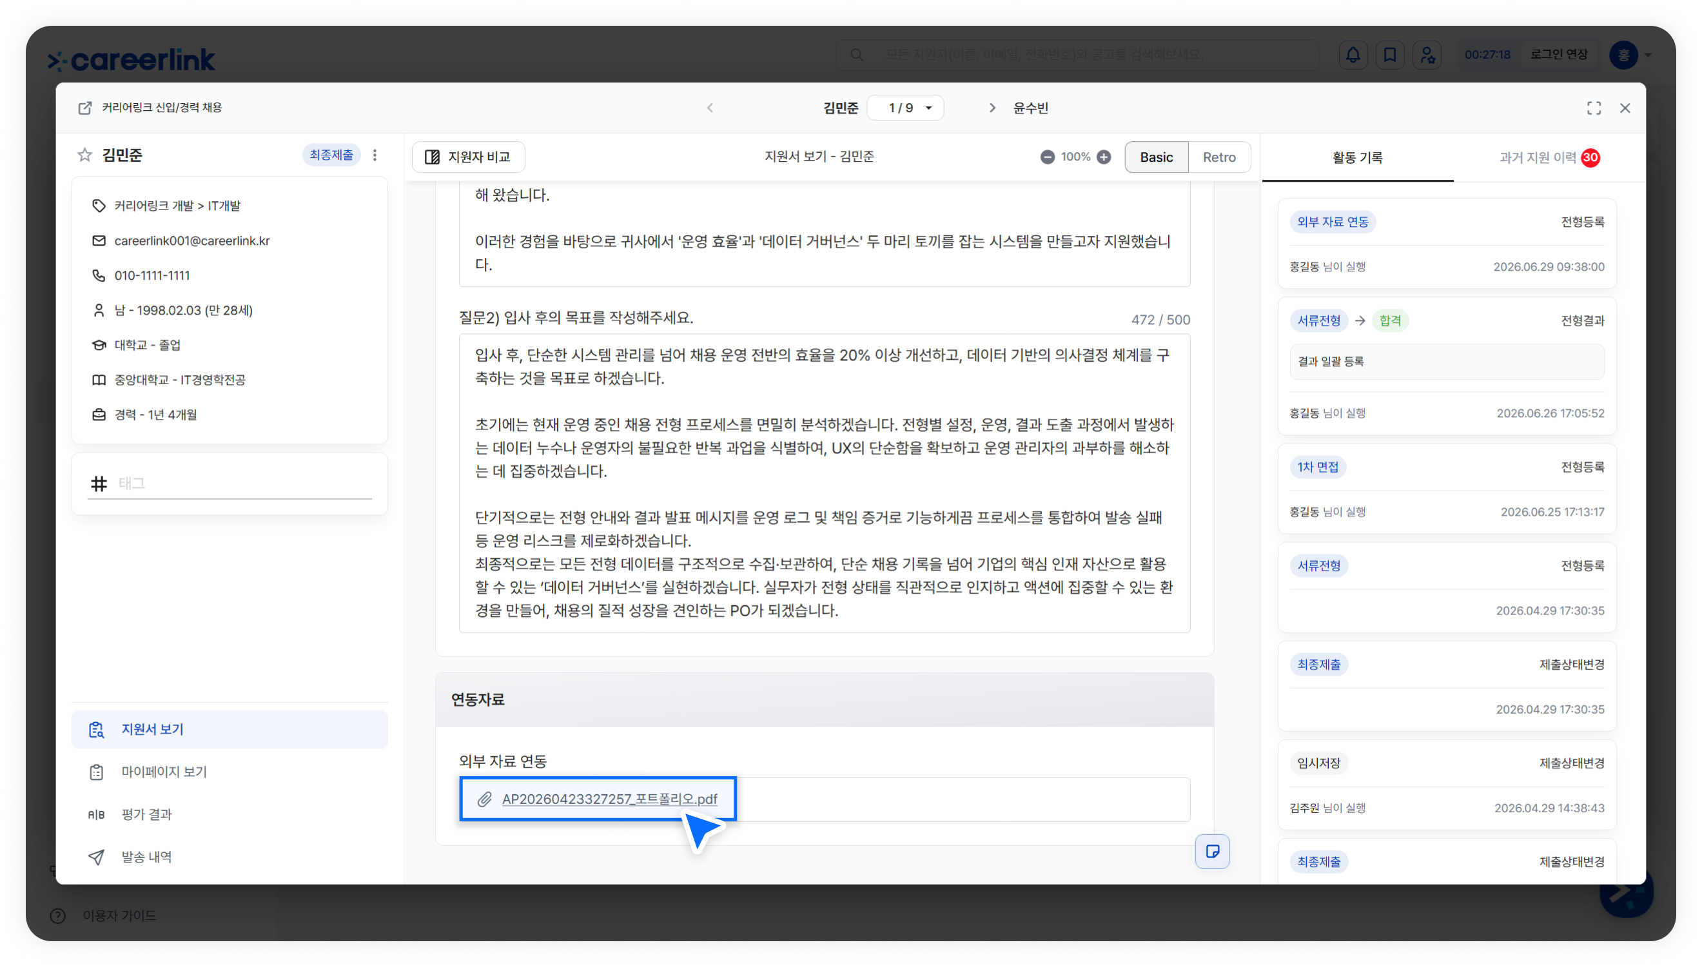Click the careerlink logo
This screenshot has width=1702, height=967.
[x=132, y=59]
